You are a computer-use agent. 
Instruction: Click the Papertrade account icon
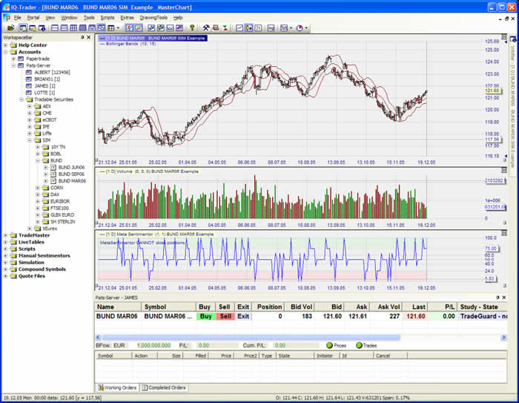21,59
